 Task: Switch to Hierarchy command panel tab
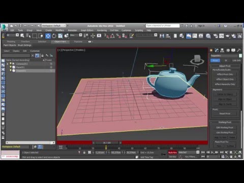(222, 50)
